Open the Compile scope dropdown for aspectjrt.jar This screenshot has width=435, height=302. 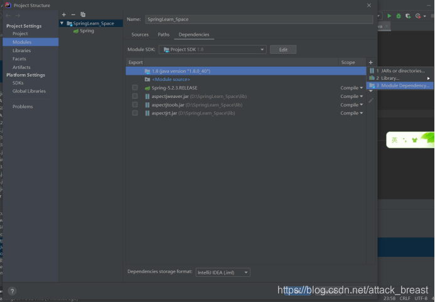point(352,113)
